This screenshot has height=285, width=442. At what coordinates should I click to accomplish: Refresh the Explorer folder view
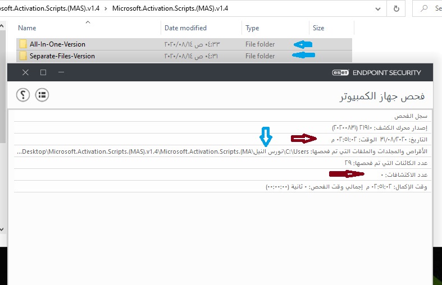click(x=397, y=9)
